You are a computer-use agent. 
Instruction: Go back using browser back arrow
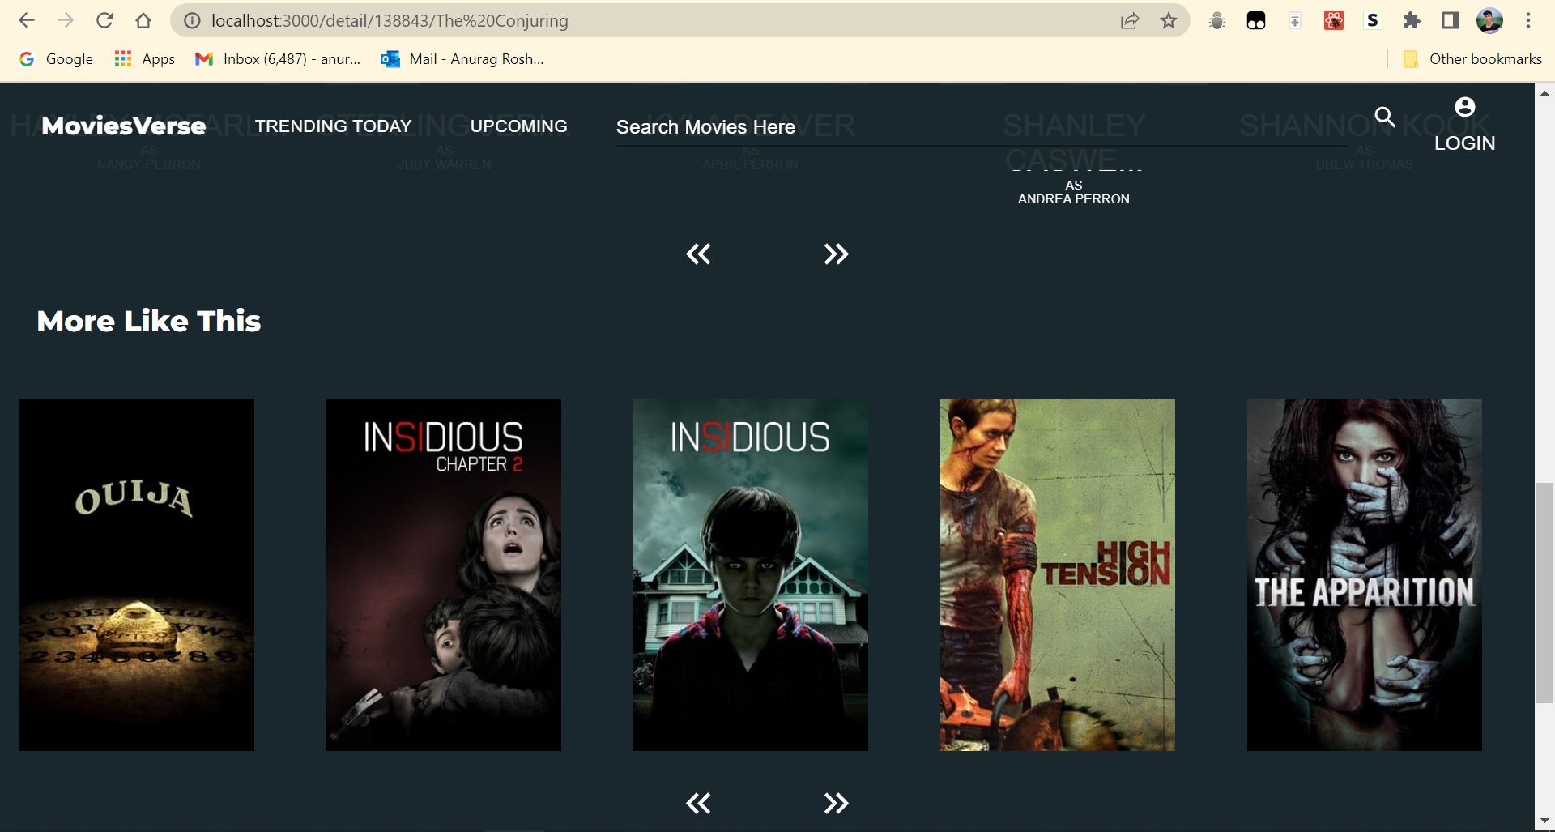click(27, 20)
